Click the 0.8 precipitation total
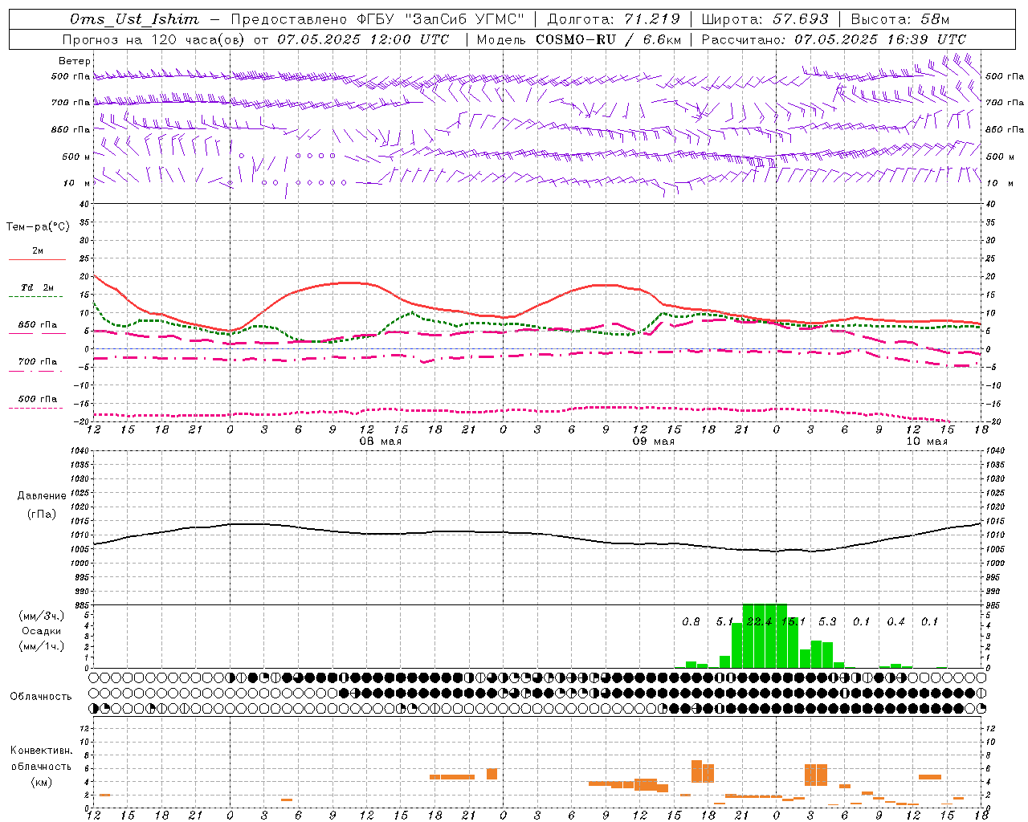The height and width of the screenshot is (822, 1028). [691, 622]
